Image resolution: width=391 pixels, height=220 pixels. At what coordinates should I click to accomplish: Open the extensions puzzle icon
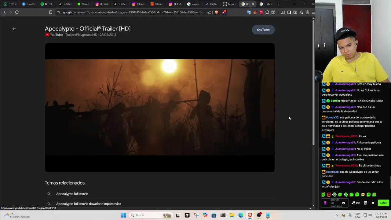coord(267,12)
